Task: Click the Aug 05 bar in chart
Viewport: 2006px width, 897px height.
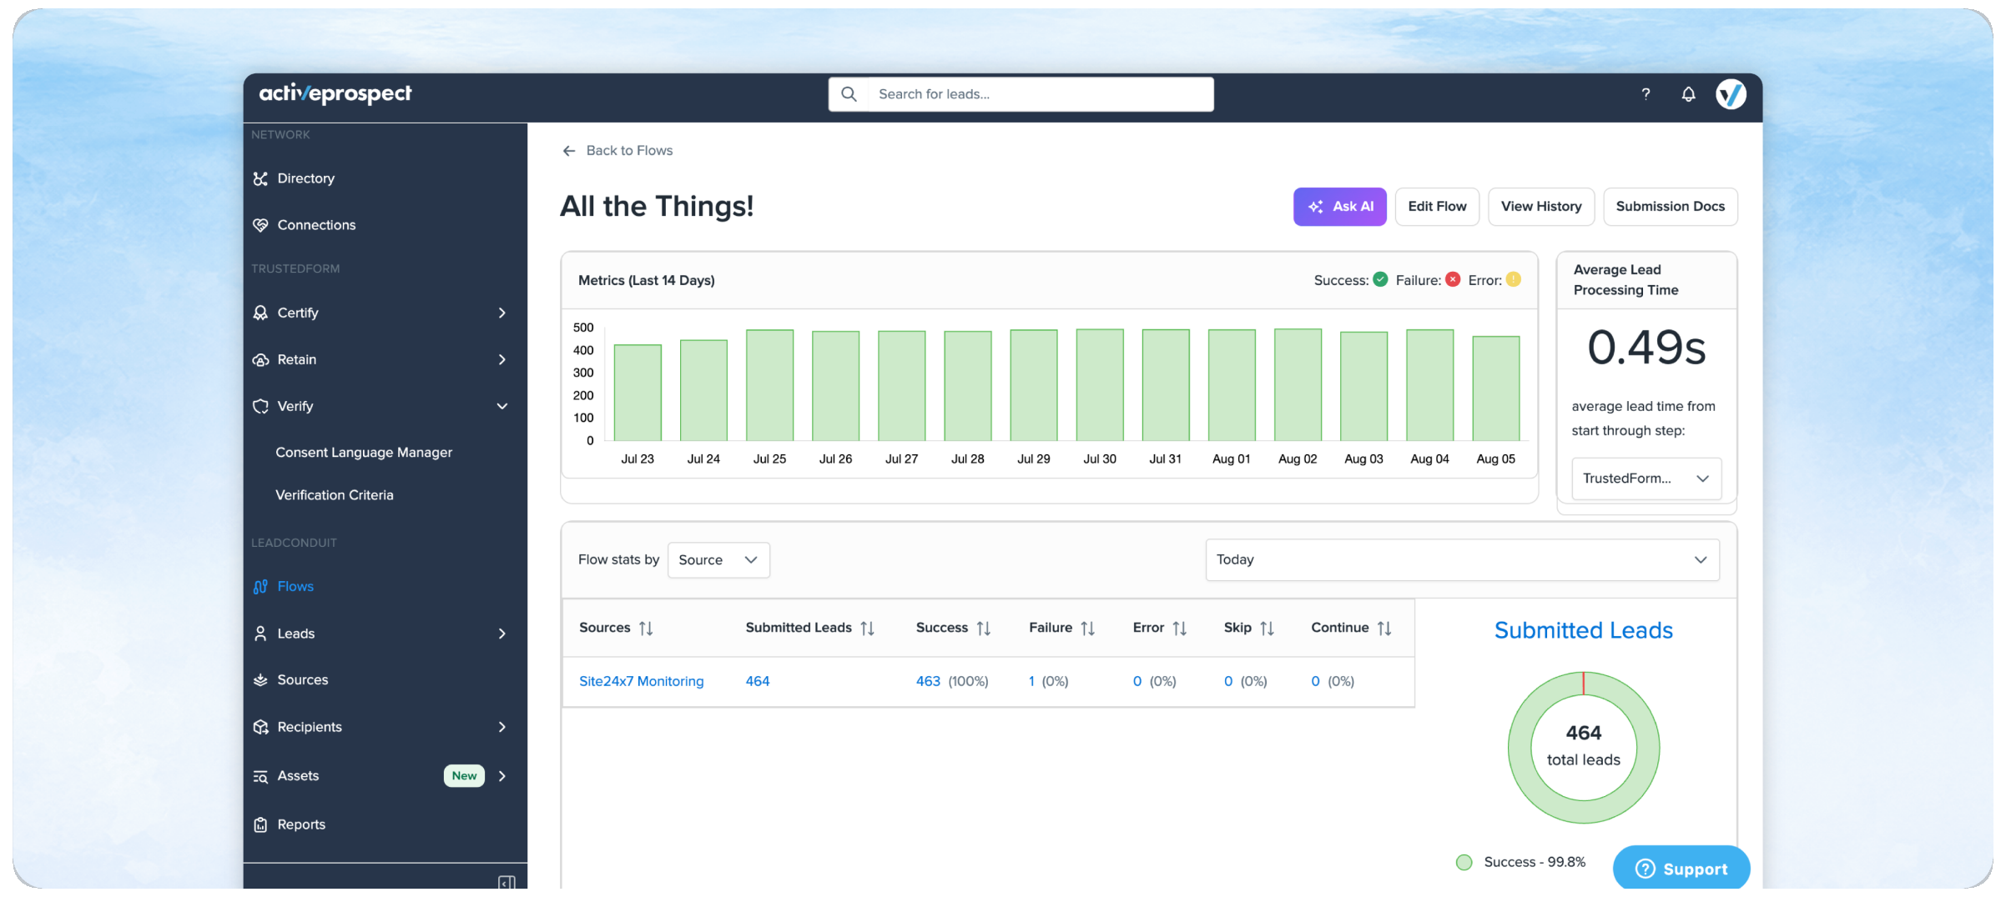Action: coord(1496,388)
